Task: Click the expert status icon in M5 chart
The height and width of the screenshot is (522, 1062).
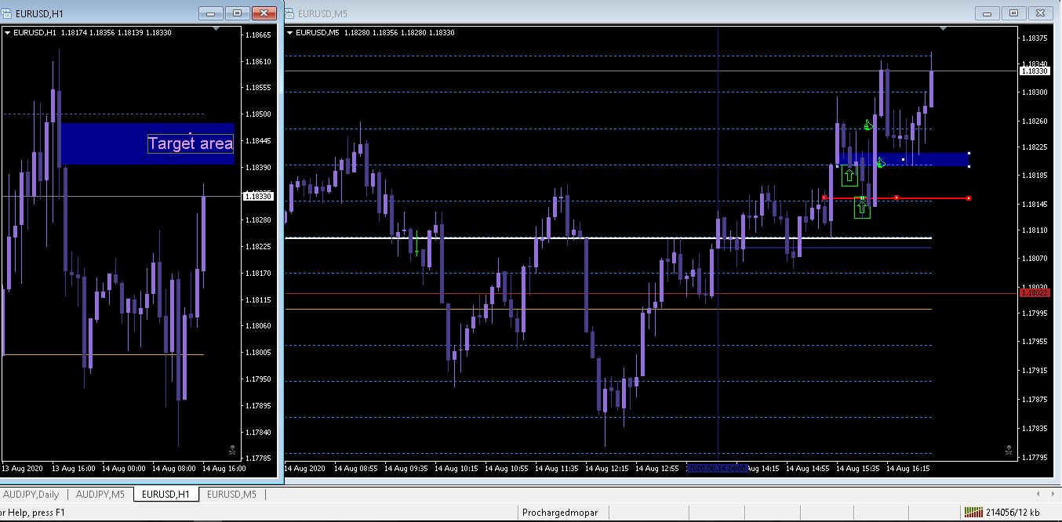Action: point(1009,450)
